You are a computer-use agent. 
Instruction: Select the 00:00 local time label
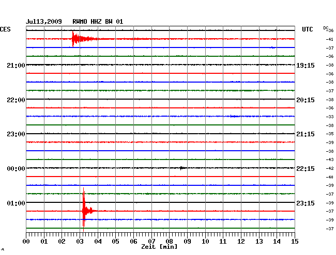[x=16, y=169]
